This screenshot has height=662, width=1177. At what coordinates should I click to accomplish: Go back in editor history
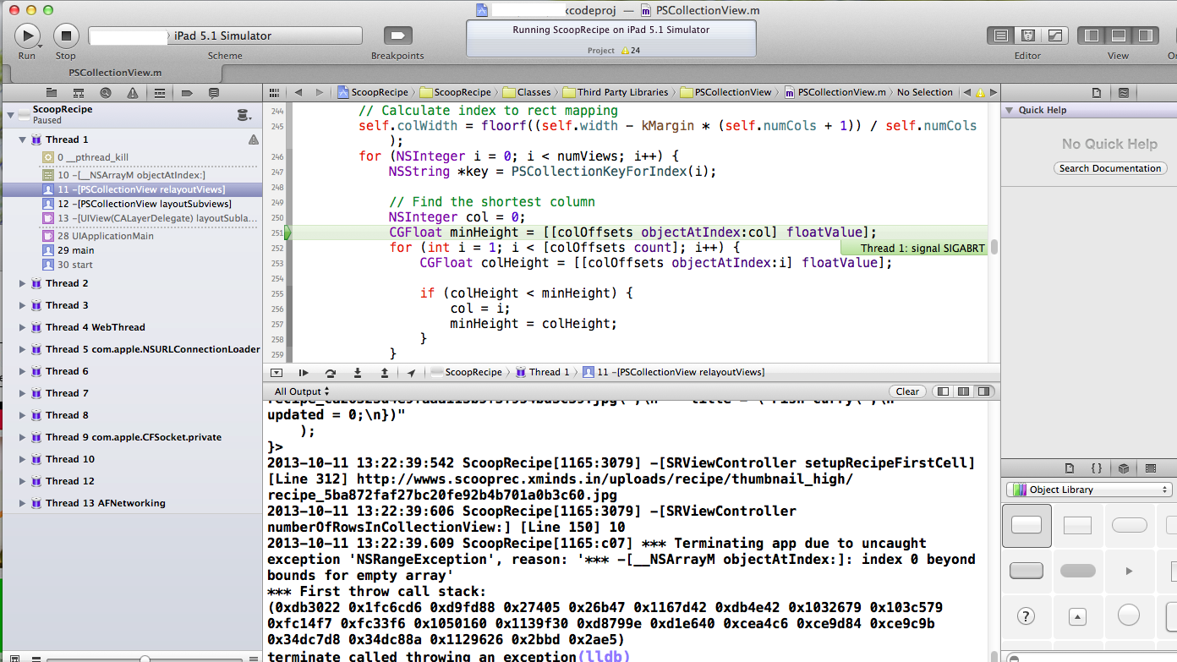298,92
